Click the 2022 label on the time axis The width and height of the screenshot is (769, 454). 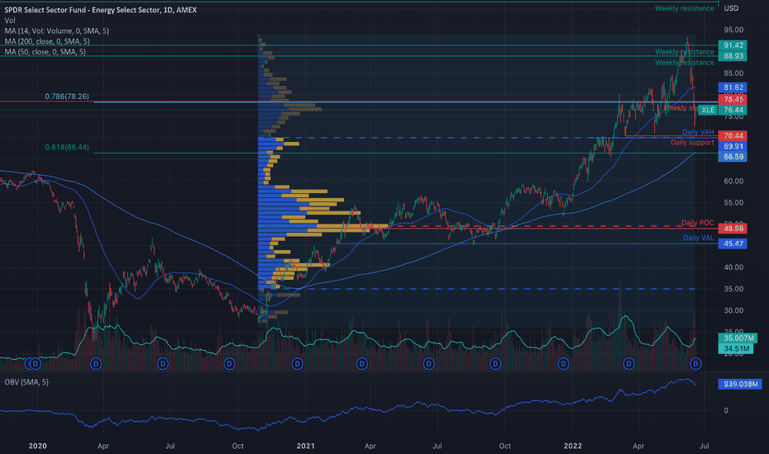pos(573,446)
